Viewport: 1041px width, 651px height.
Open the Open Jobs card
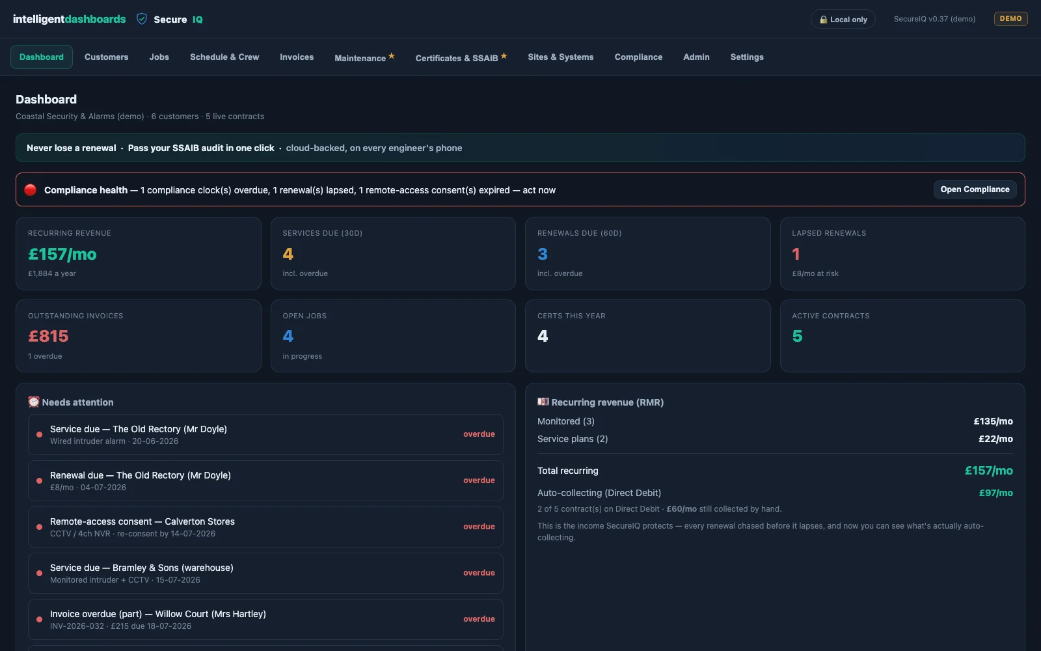click(393, 336)
